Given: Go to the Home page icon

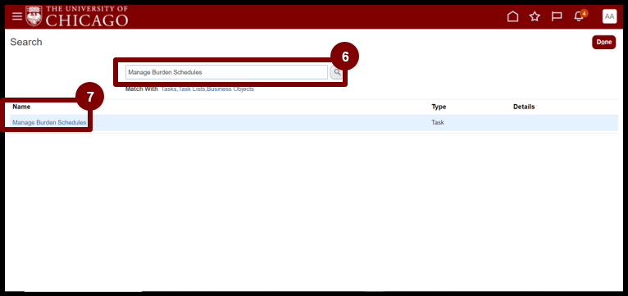Looking at the screenshot, I should (512, 16).
